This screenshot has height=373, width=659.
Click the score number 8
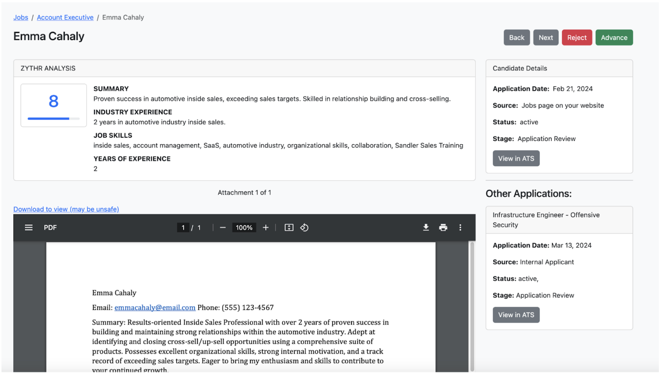(x=54, y=101)
